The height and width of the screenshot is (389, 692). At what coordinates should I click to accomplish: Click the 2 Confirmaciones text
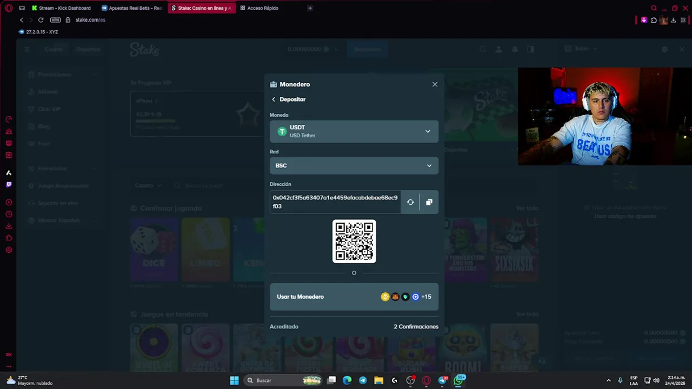tap(416, 326)
